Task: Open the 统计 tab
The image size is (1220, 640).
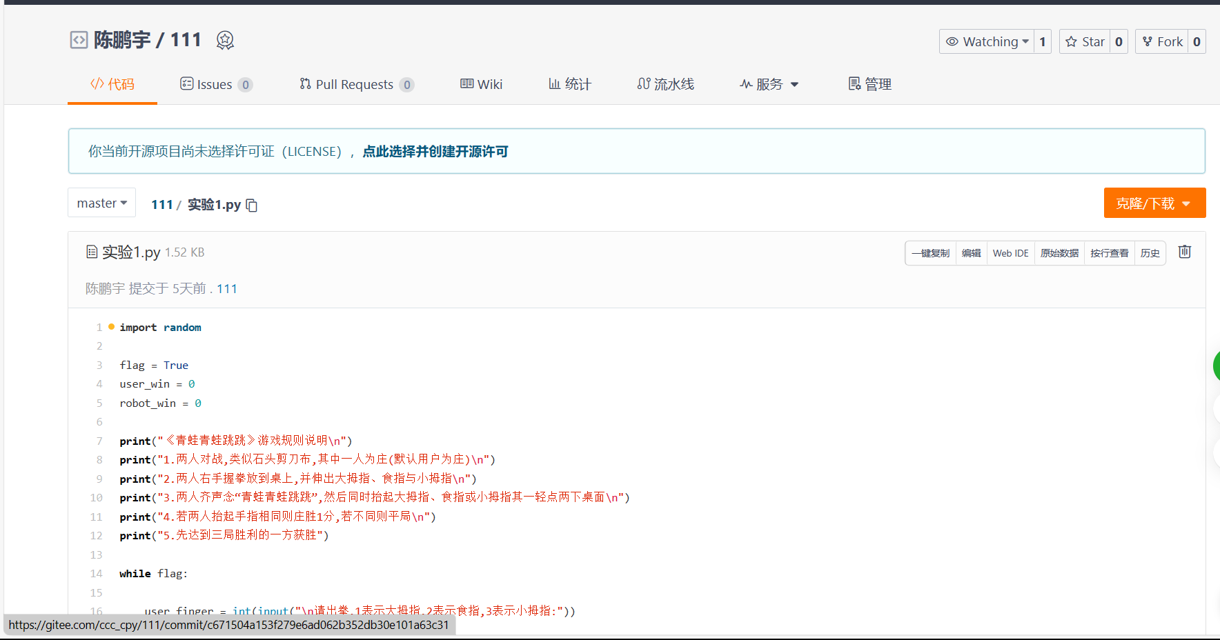Action: 570,84
